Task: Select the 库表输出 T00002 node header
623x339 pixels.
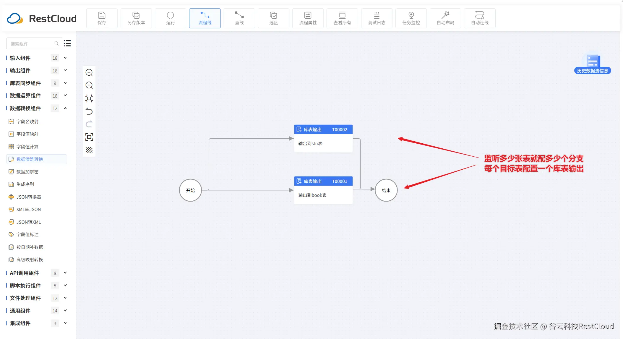Action: click(x=323, y=129)
